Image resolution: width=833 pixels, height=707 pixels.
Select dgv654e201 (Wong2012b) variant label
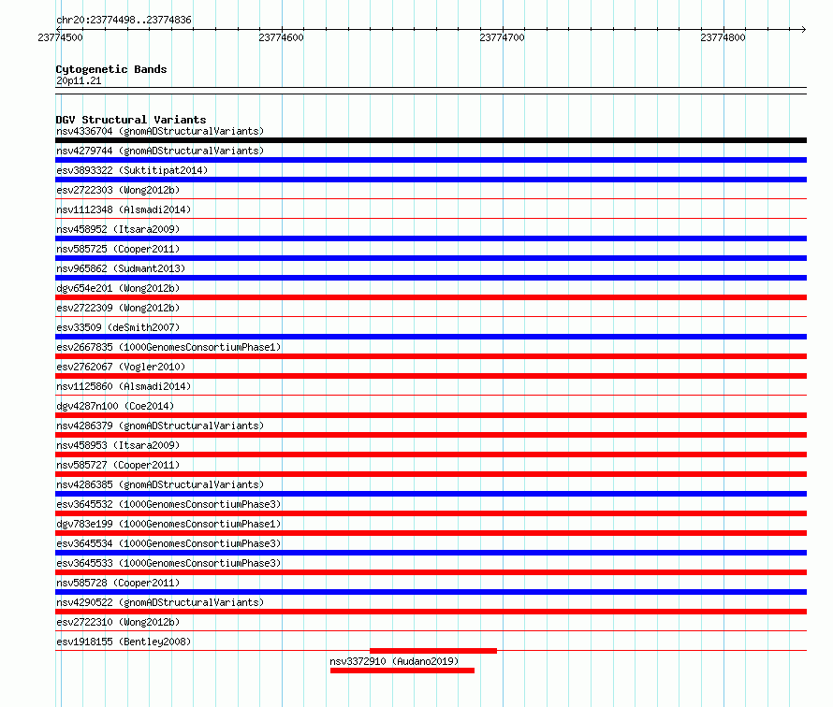tap(118, 288)
